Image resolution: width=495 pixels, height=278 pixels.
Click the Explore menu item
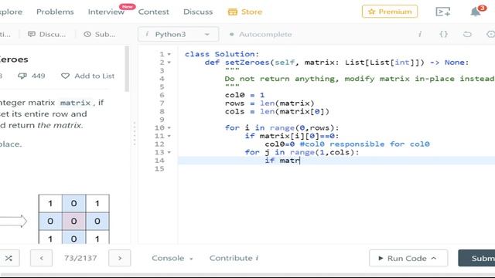click(11, 12)
